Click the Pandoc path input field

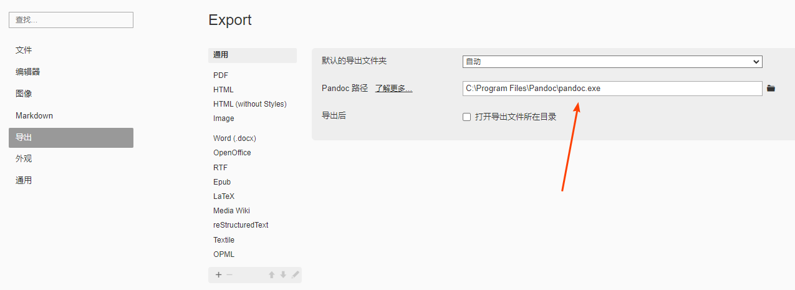click(x=612, y=89)
